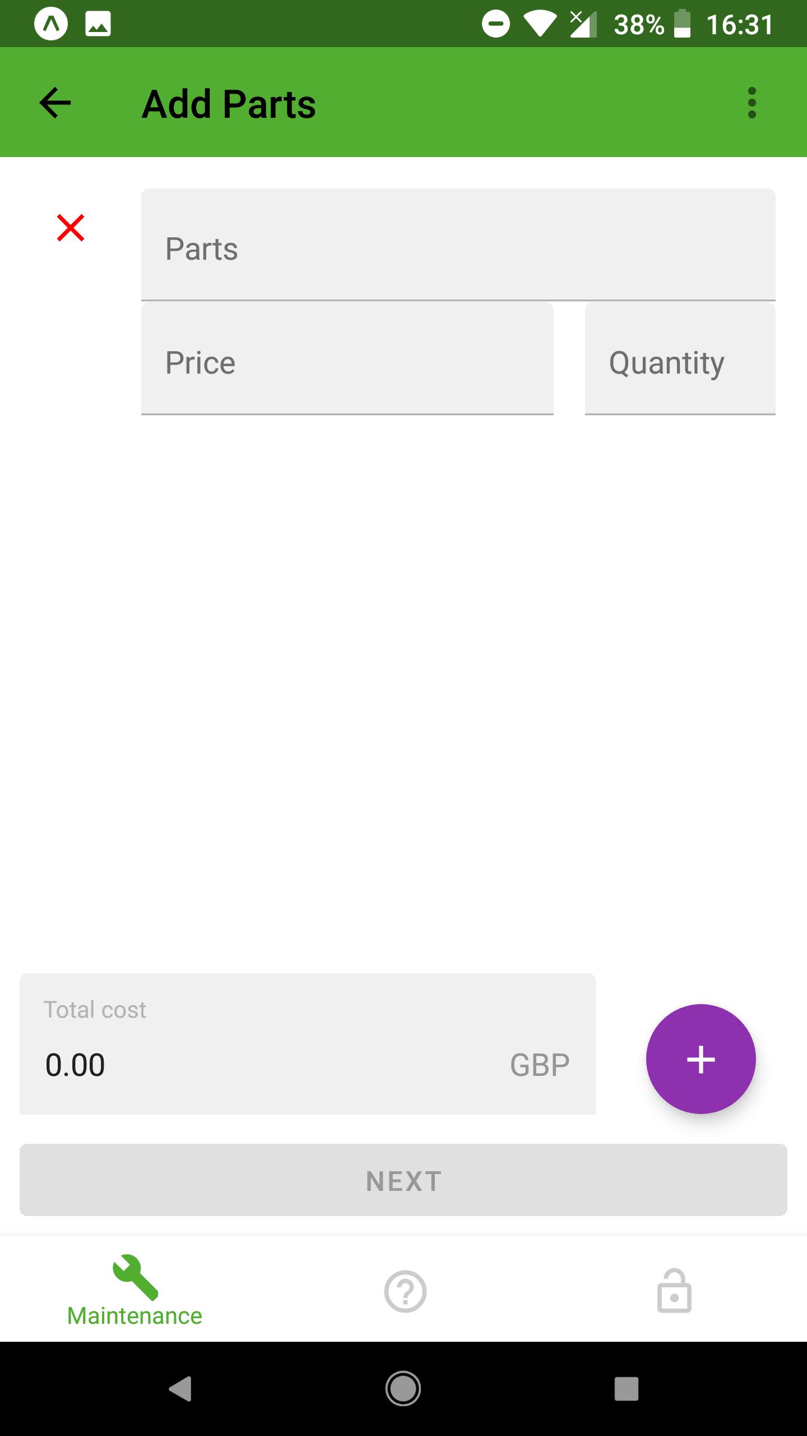Tap the image notification icon
The height and width of the screenshot is (1436, 807).
[98, 25]
